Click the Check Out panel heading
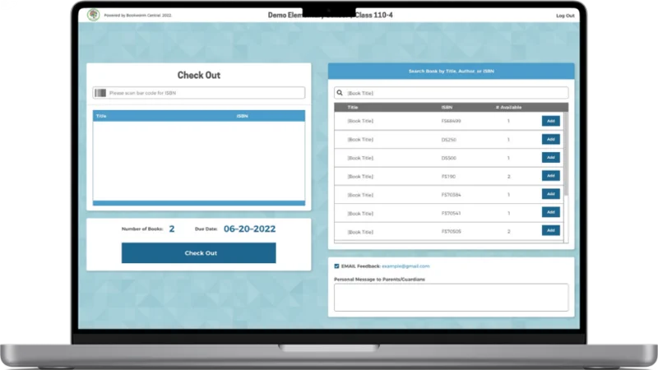This screenshot has height=370, width=658. (x=199, y=75)
